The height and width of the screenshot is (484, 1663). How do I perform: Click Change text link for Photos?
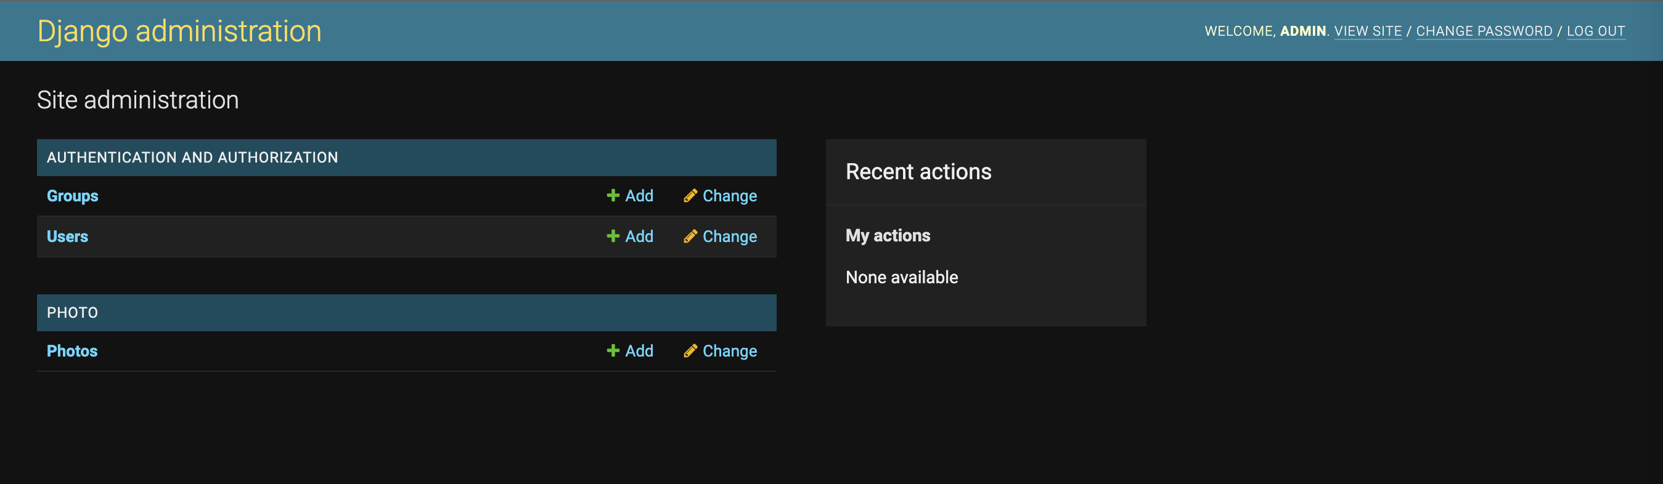pos(730,351)
